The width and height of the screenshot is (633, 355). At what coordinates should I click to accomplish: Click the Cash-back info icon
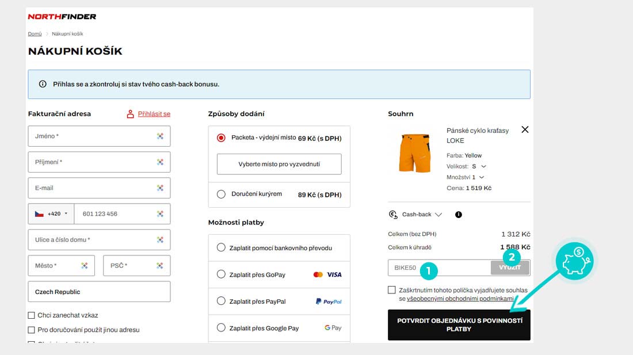click(459, 215)
